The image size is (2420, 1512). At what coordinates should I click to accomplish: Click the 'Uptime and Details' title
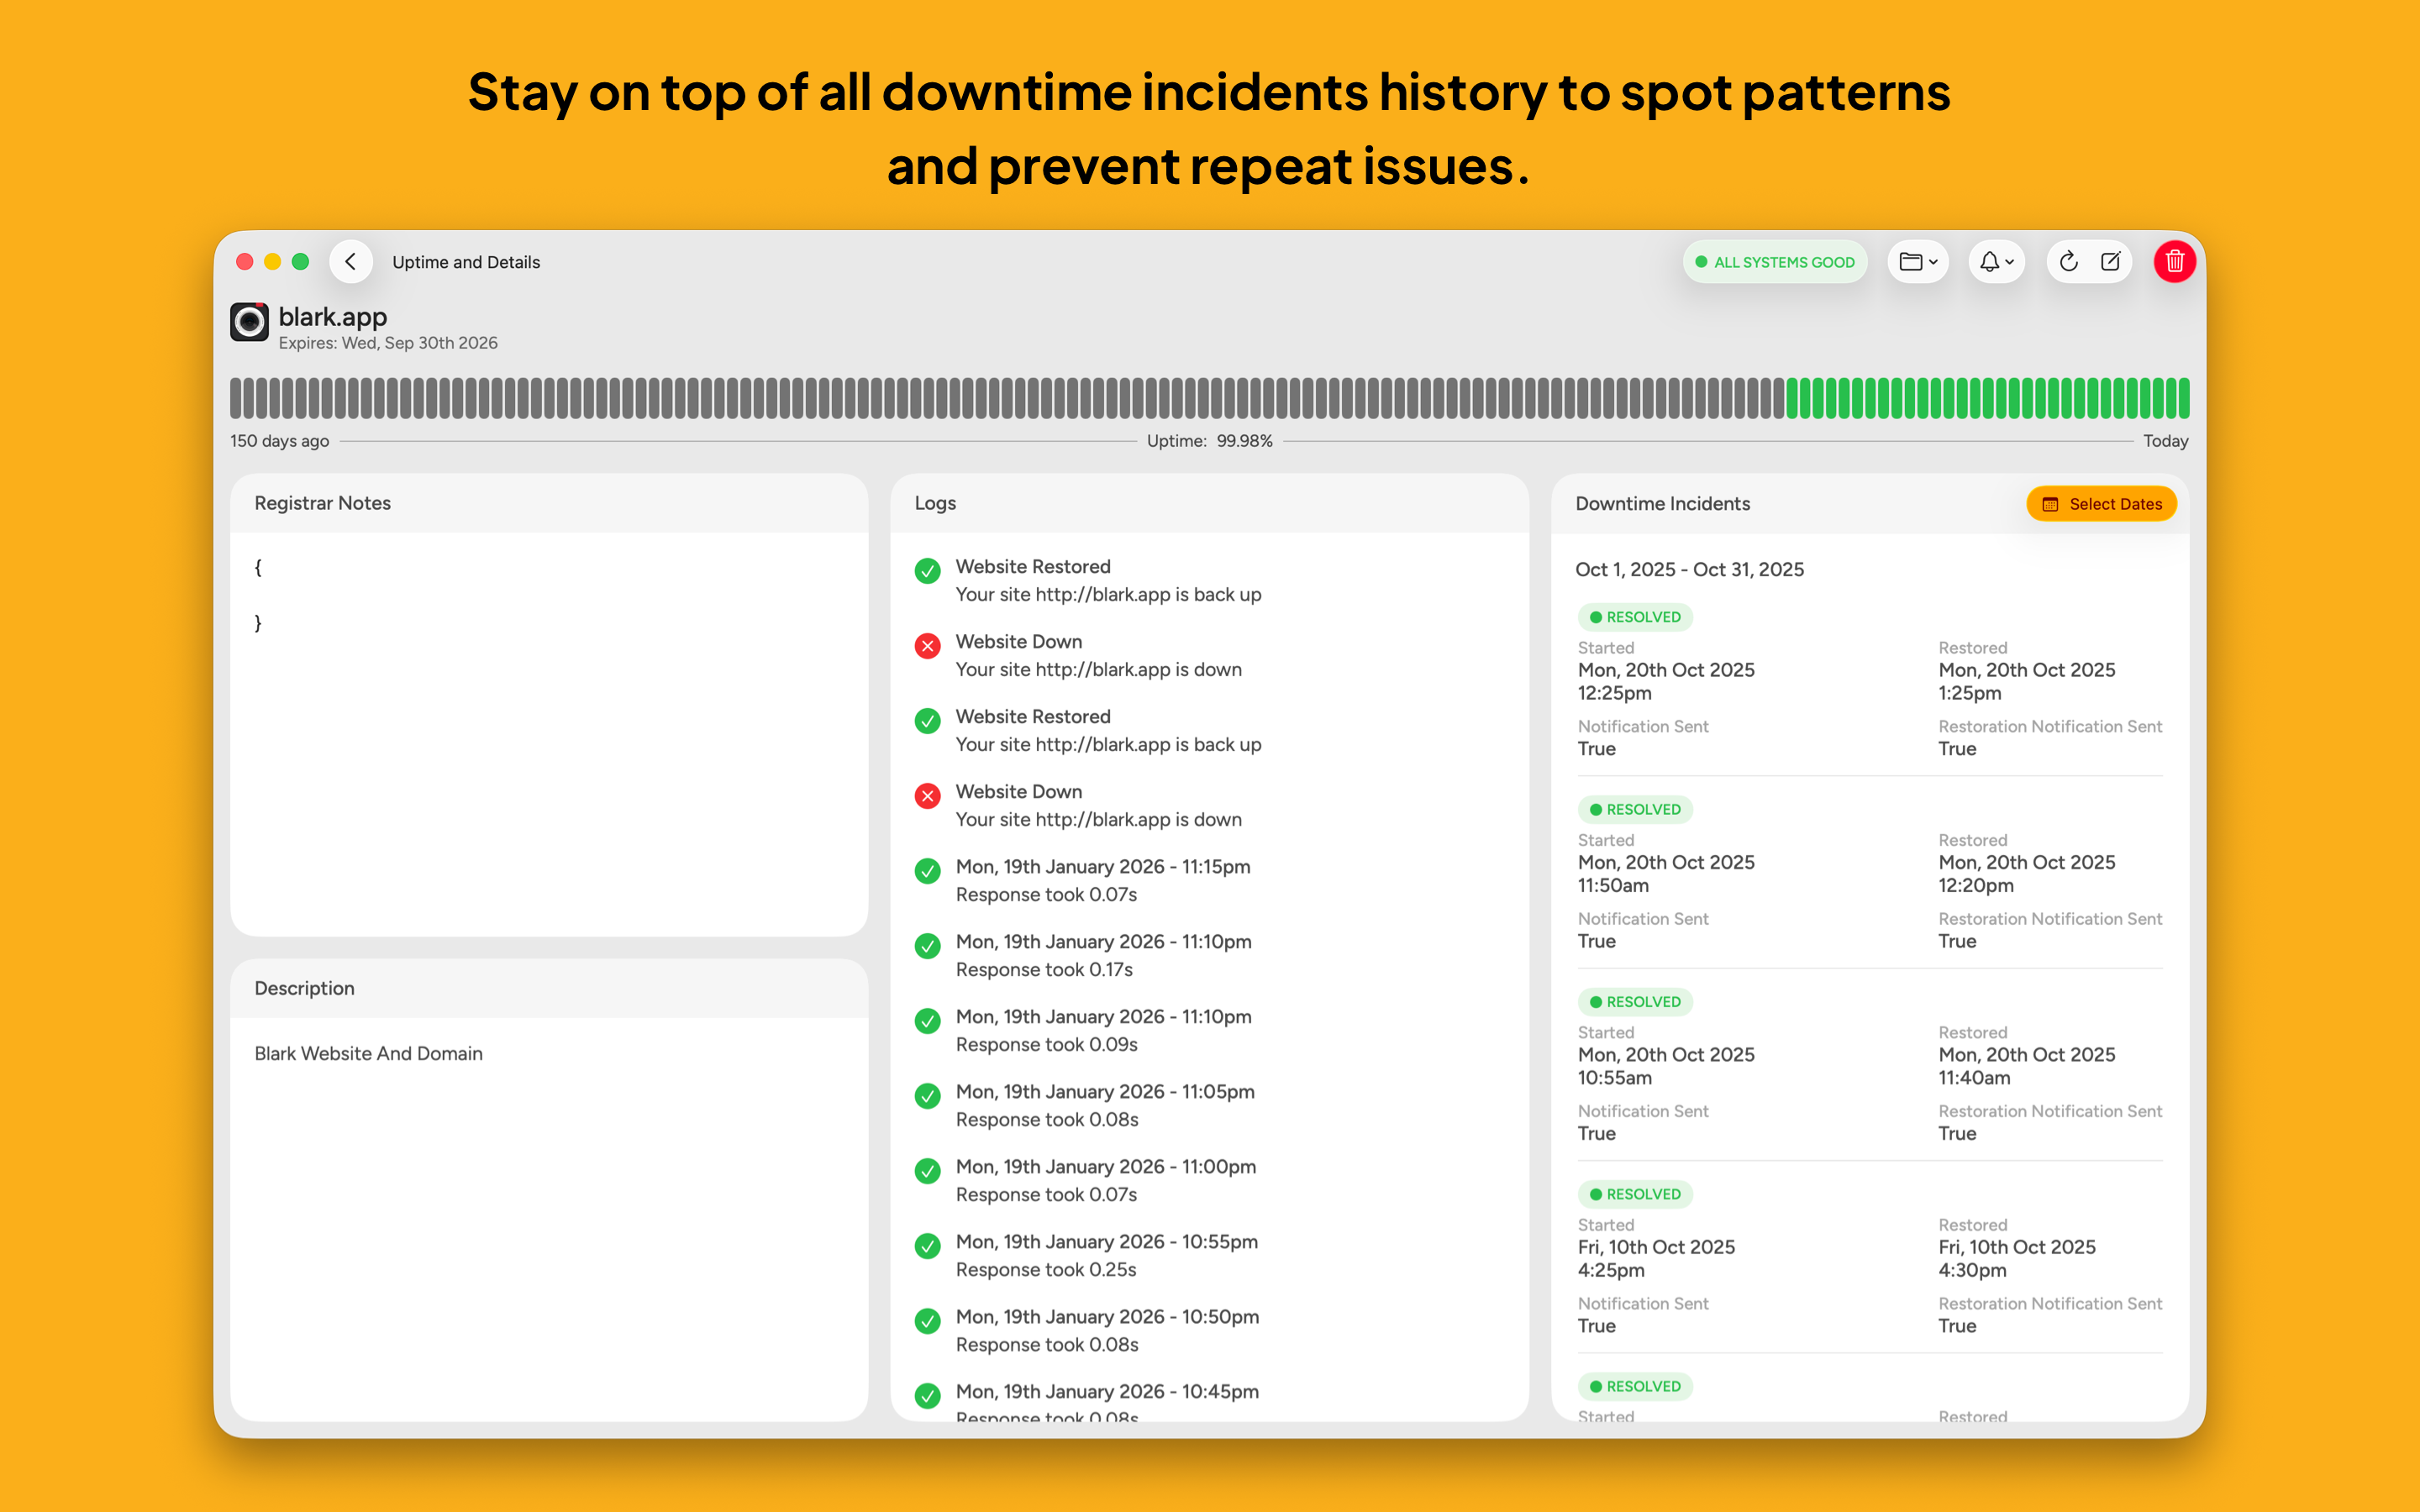pos(466,262)
